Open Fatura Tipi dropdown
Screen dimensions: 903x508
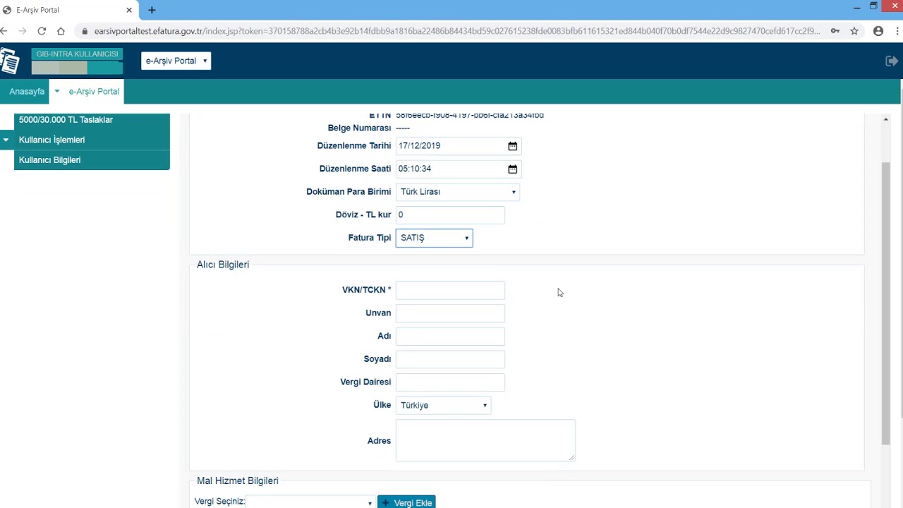(x=434, y=238)
